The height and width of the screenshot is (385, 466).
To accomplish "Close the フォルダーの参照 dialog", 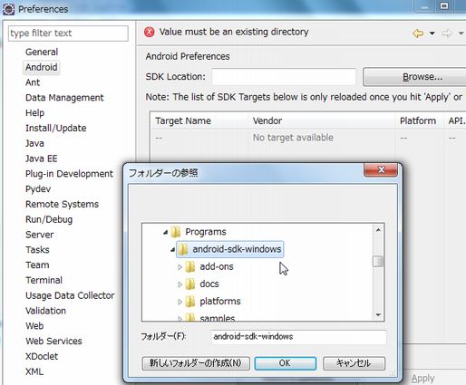I will point(381,170).
